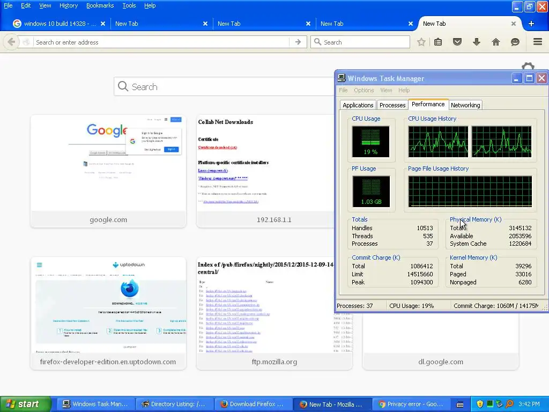Viewport: 549px width, 412px height.
Task: Click the PF Usage 1.03 GB gauge
Action: (371, 192)
